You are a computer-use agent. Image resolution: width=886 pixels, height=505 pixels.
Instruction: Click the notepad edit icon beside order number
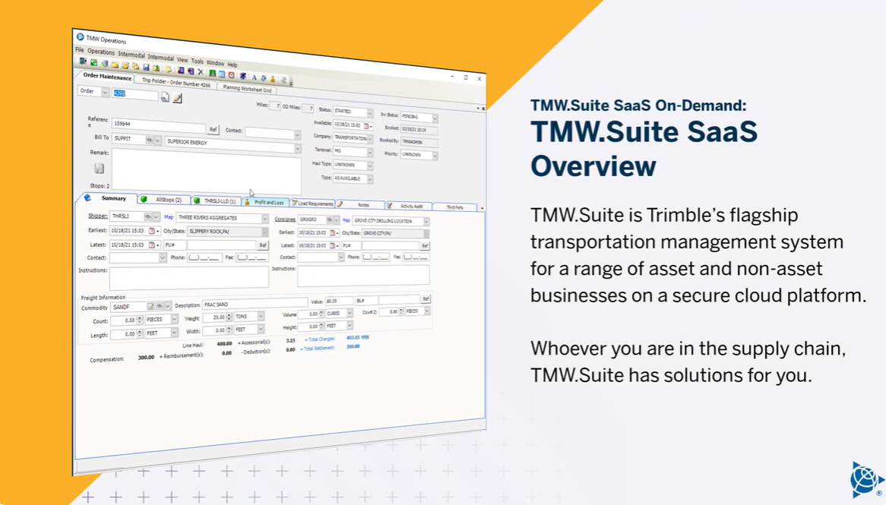coord(177,98)
